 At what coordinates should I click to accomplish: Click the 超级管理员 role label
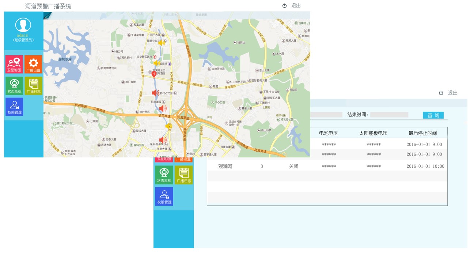click(23, 40)
